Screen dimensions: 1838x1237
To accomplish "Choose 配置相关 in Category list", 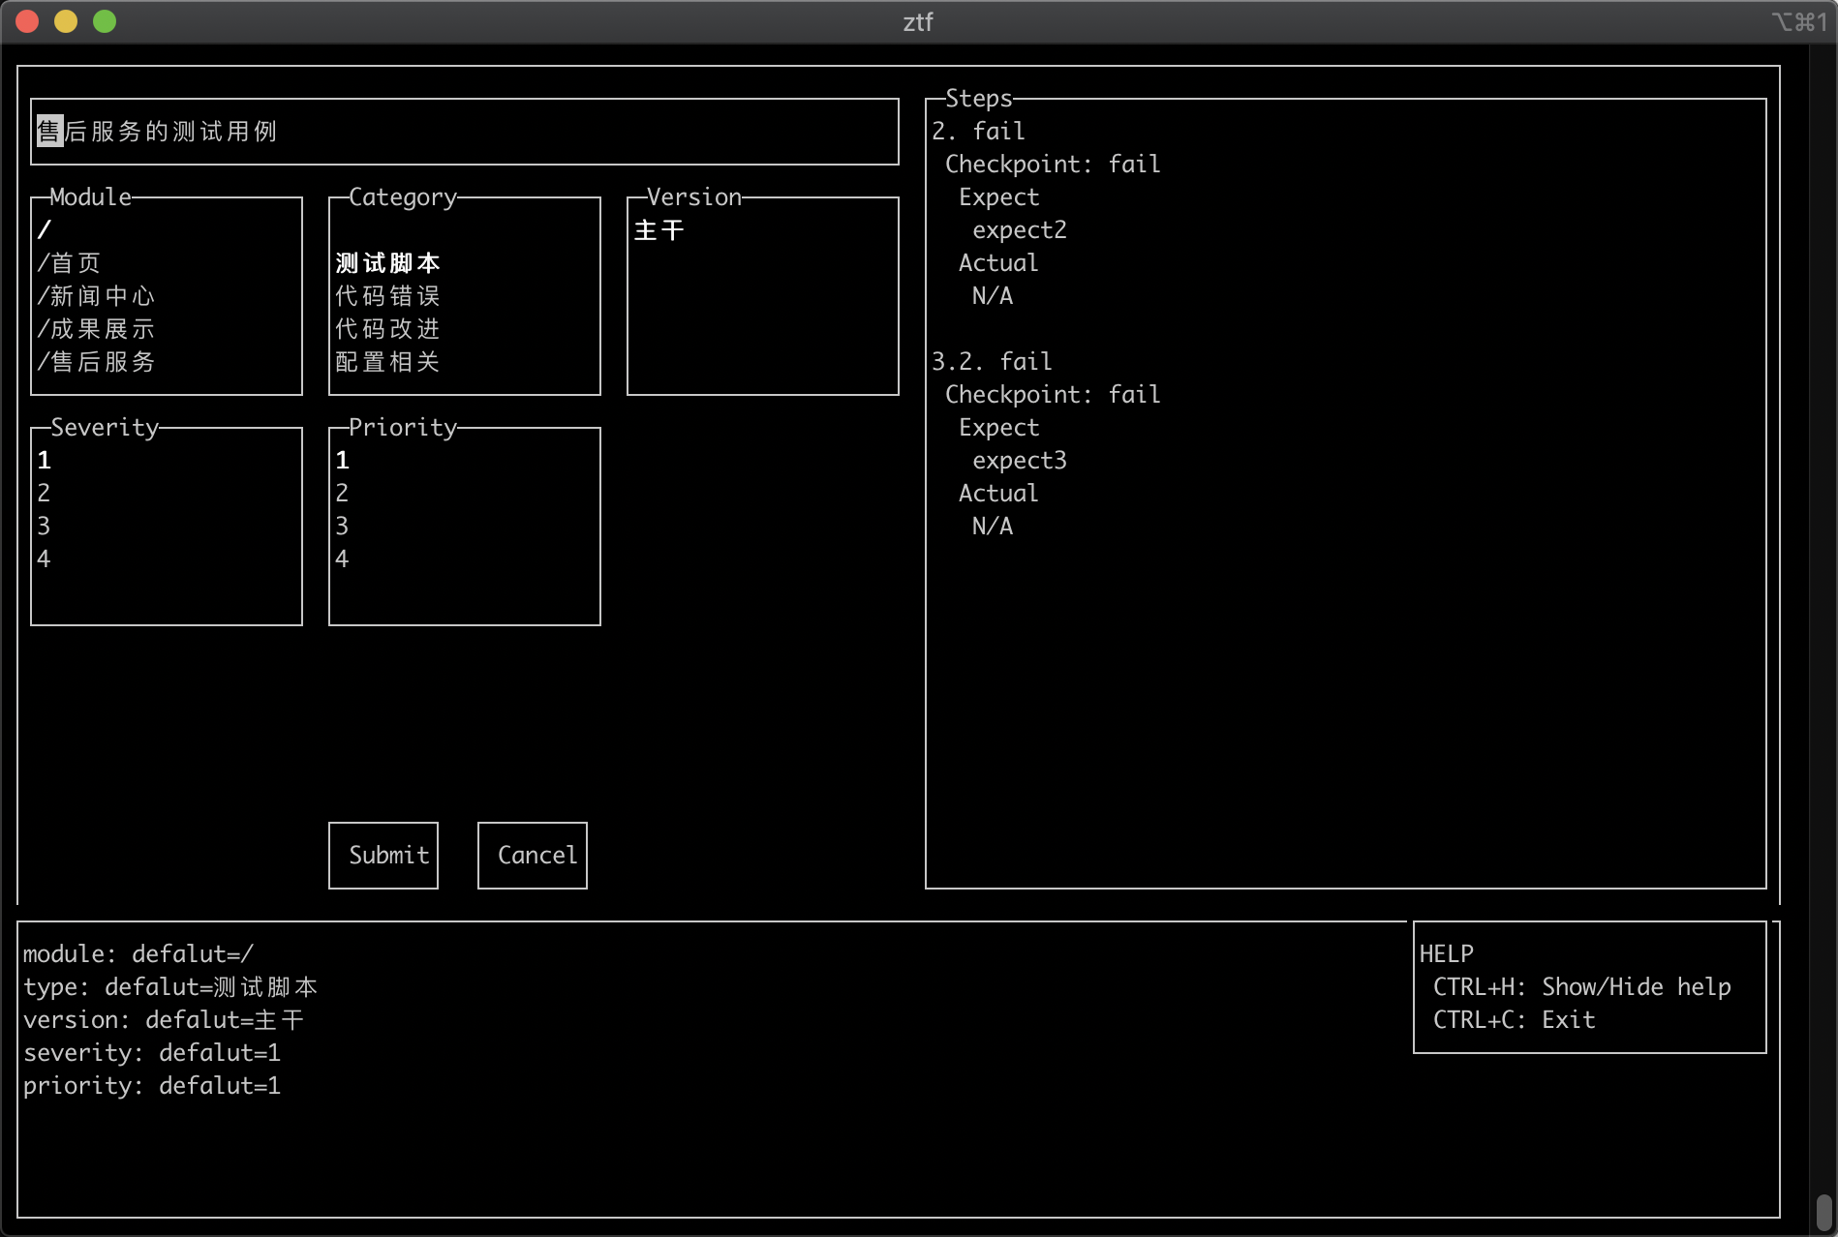I will point(387,362).
